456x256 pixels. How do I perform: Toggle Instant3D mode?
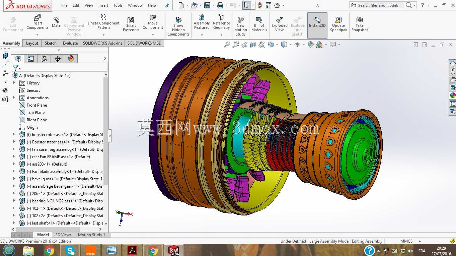pyautogui.click(x=317, y=25)
